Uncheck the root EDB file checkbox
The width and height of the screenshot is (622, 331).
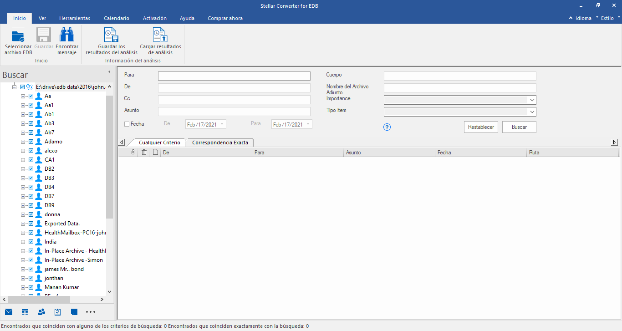pyautogui.click(x=22, y=87)
